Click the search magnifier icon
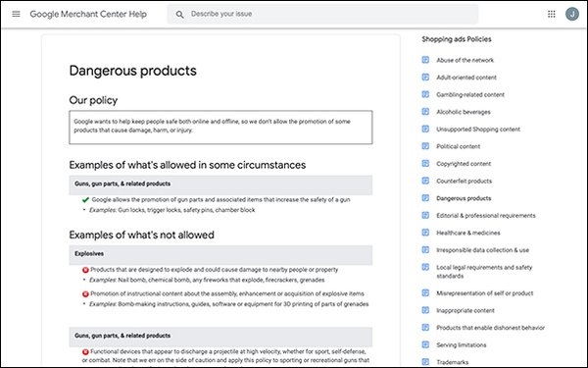 [180, 15]
